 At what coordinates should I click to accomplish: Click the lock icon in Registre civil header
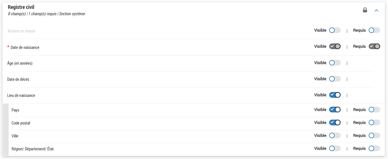pyautogui.click(x=365, y=10)
